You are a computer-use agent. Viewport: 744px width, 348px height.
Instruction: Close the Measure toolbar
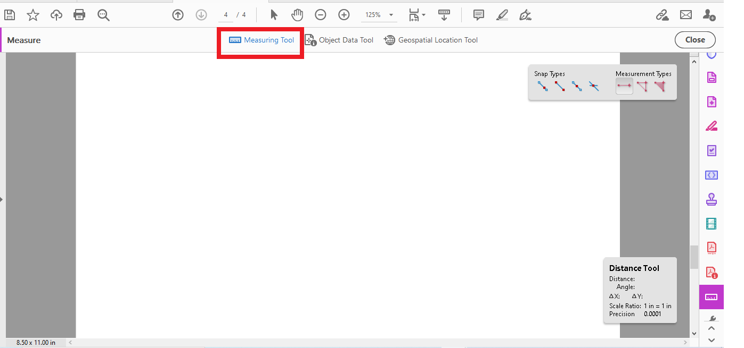pyautogui.click(x=694, y=39)
